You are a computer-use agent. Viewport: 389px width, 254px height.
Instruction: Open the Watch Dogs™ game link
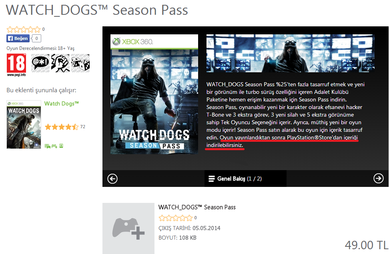[62, 103]
